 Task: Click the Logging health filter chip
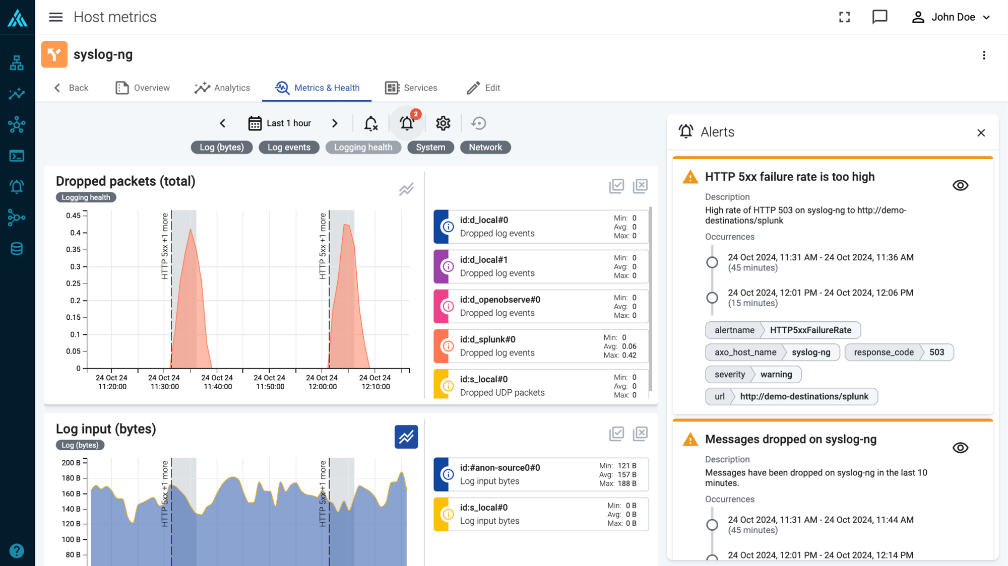coord(363,148)
